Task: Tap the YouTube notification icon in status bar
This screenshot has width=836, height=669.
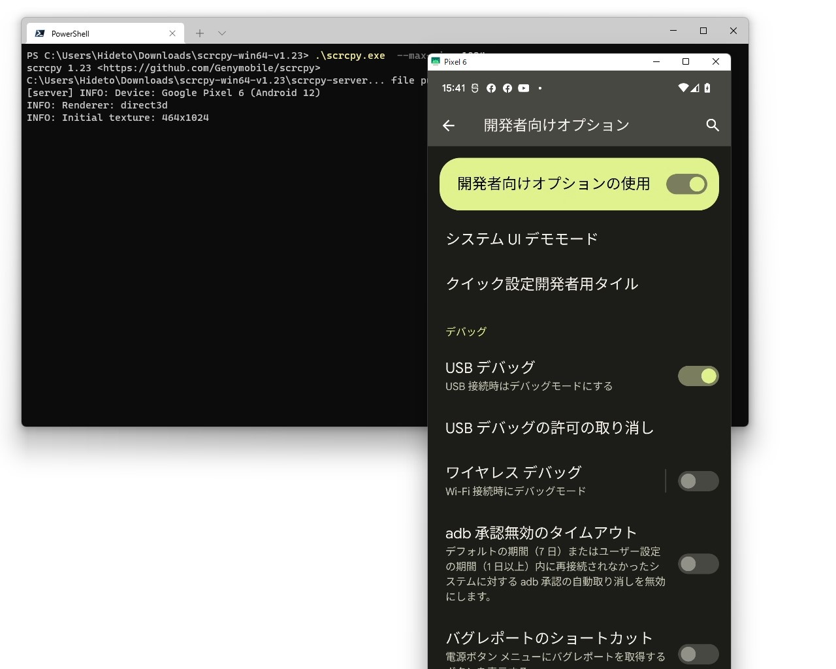Action: click(x=523, y=88)
